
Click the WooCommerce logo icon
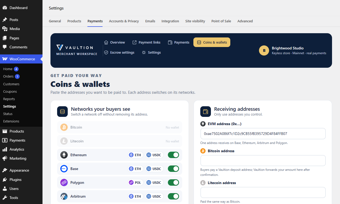(x=5, y=59)
